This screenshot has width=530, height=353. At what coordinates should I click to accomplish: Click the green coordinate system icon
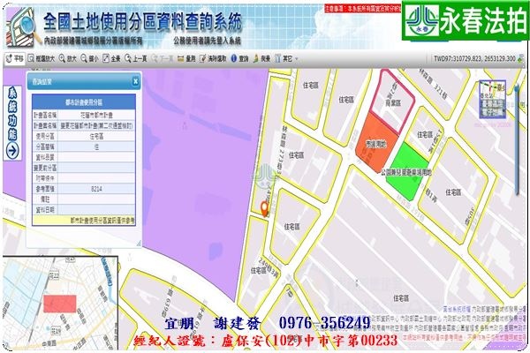pos(520,58)
